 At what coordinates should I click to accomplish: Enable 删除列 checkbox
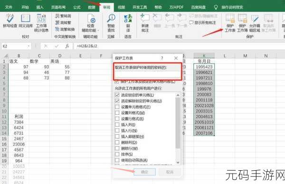click(117, 142)
